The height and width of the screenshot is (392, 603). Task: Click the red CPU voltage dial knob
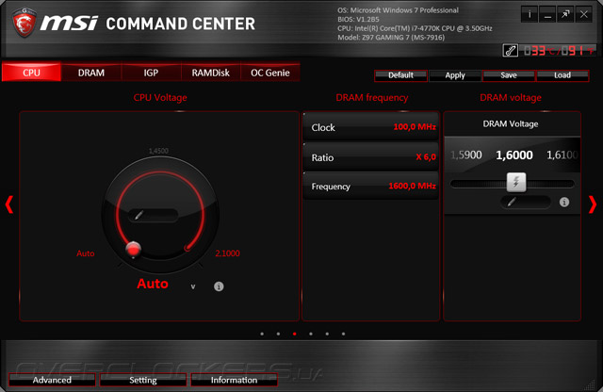134,250
